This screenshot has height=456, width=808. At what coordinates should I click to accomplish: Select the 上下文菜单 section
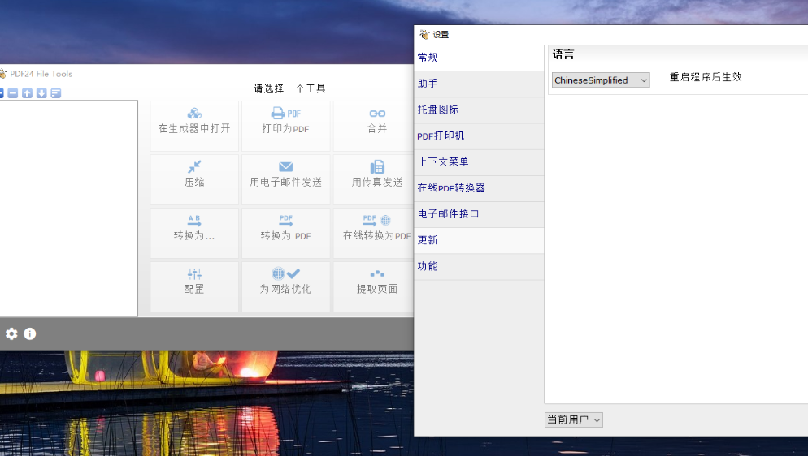point(479,162)
